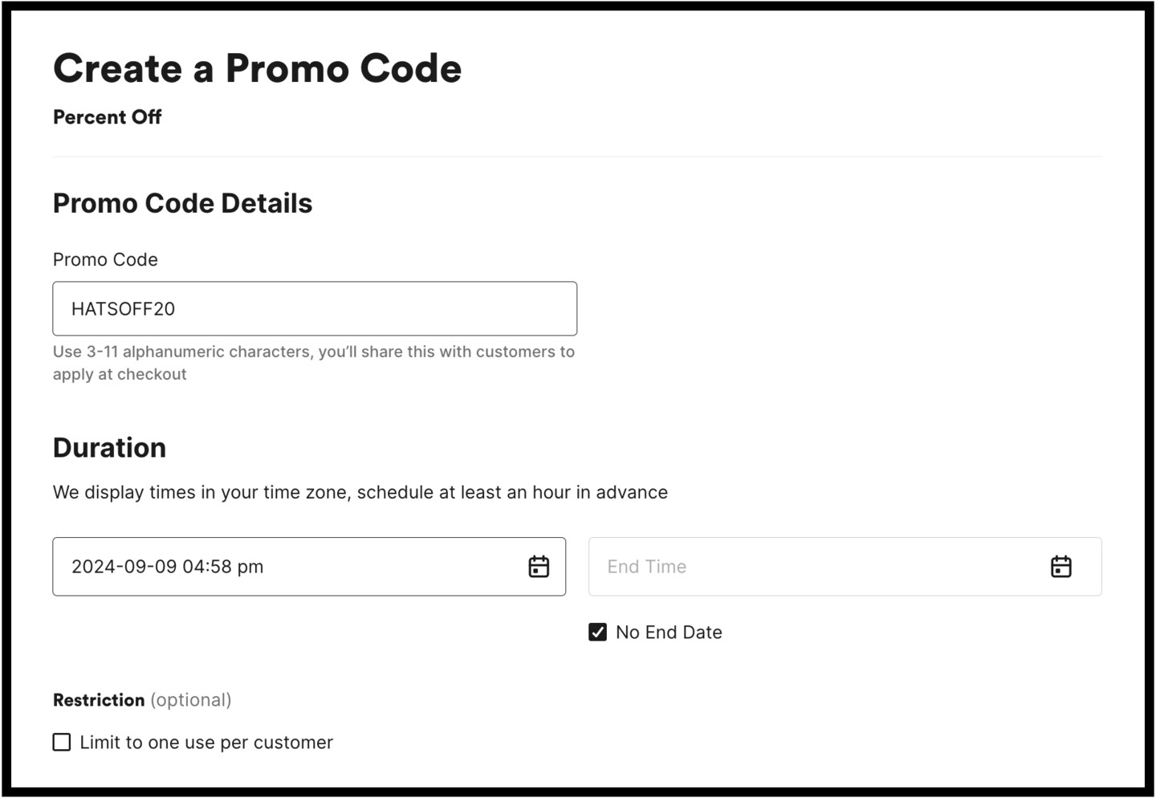Click the "Percent Off" subtitle

(108, 117)
